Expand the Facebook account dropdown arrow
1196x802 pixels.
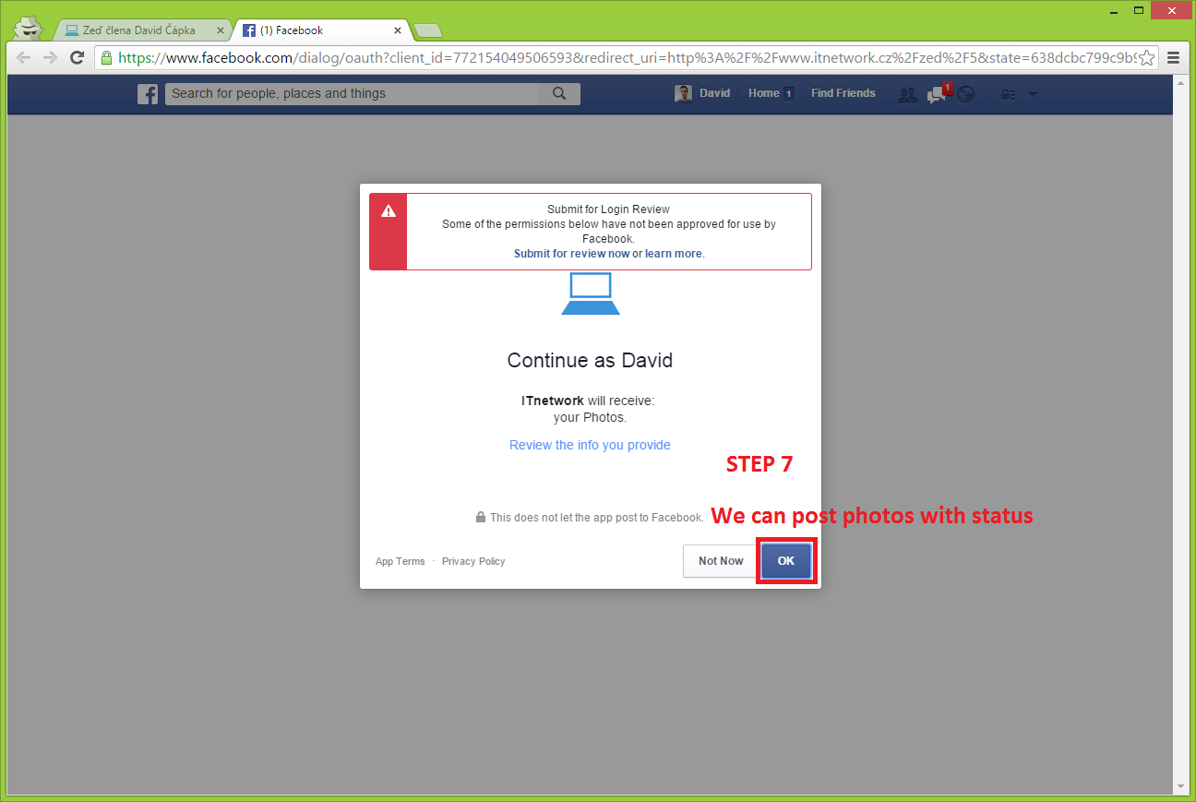(x=1033, y=94)
